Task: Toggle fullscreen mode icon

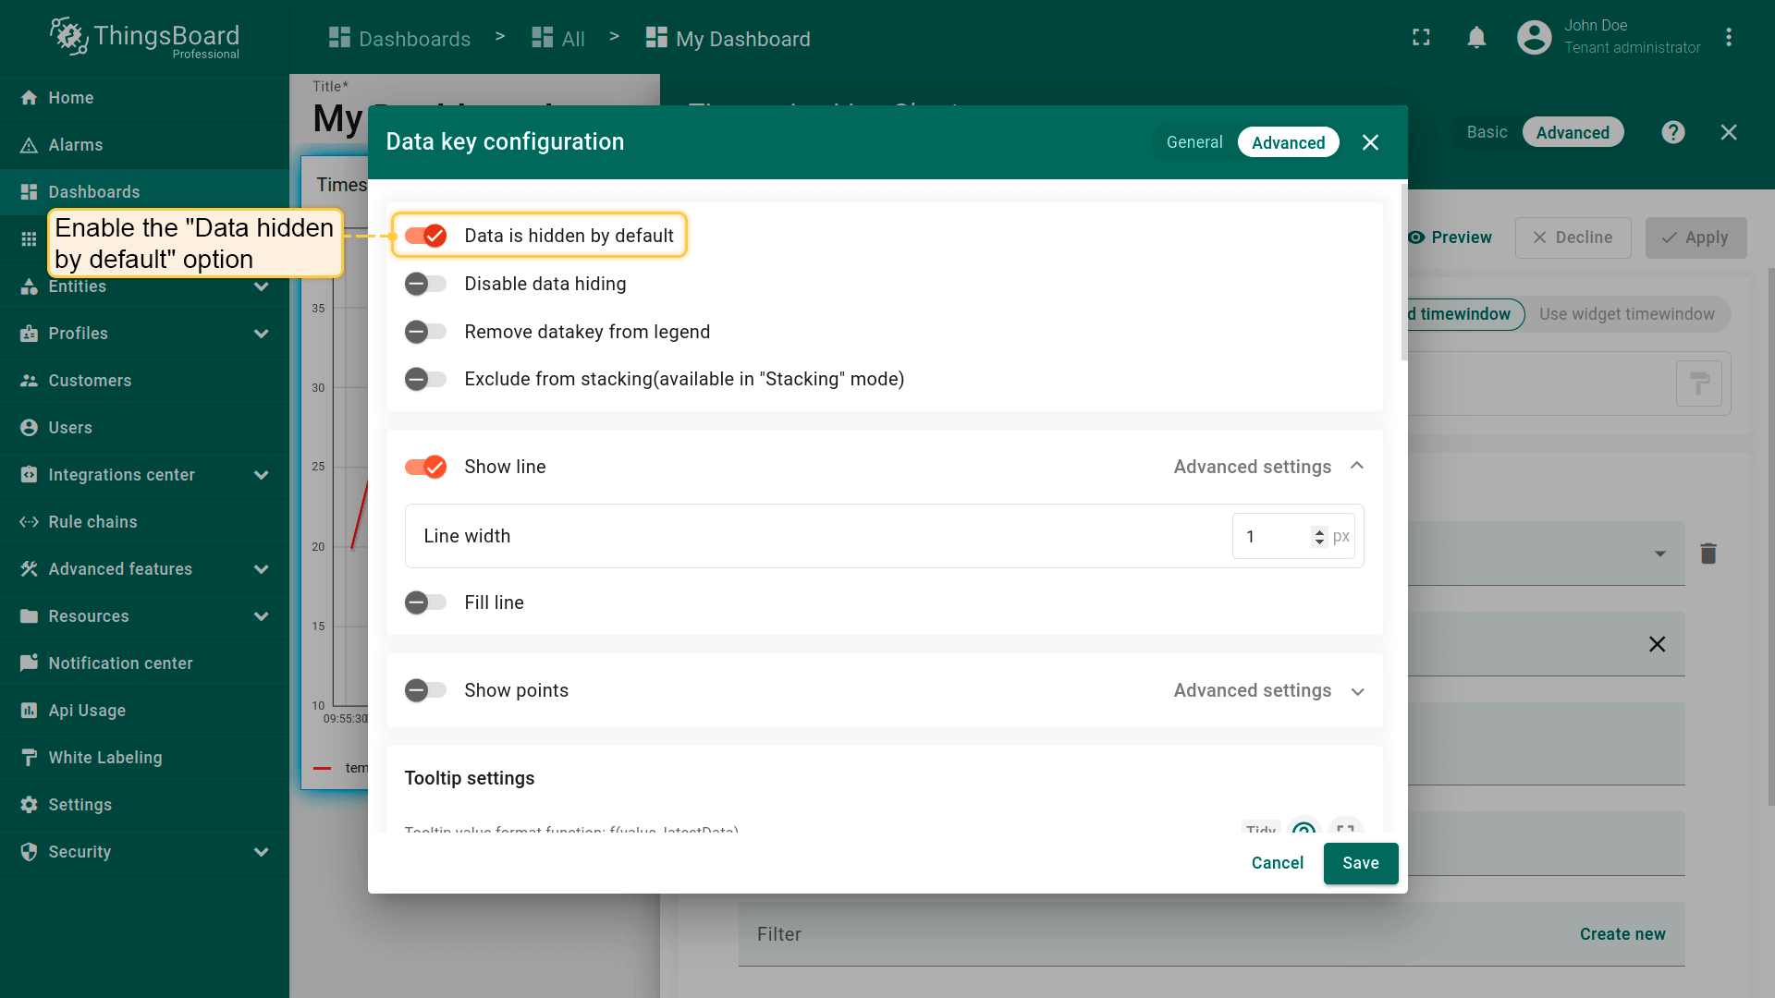Action: coord(1421,38)
